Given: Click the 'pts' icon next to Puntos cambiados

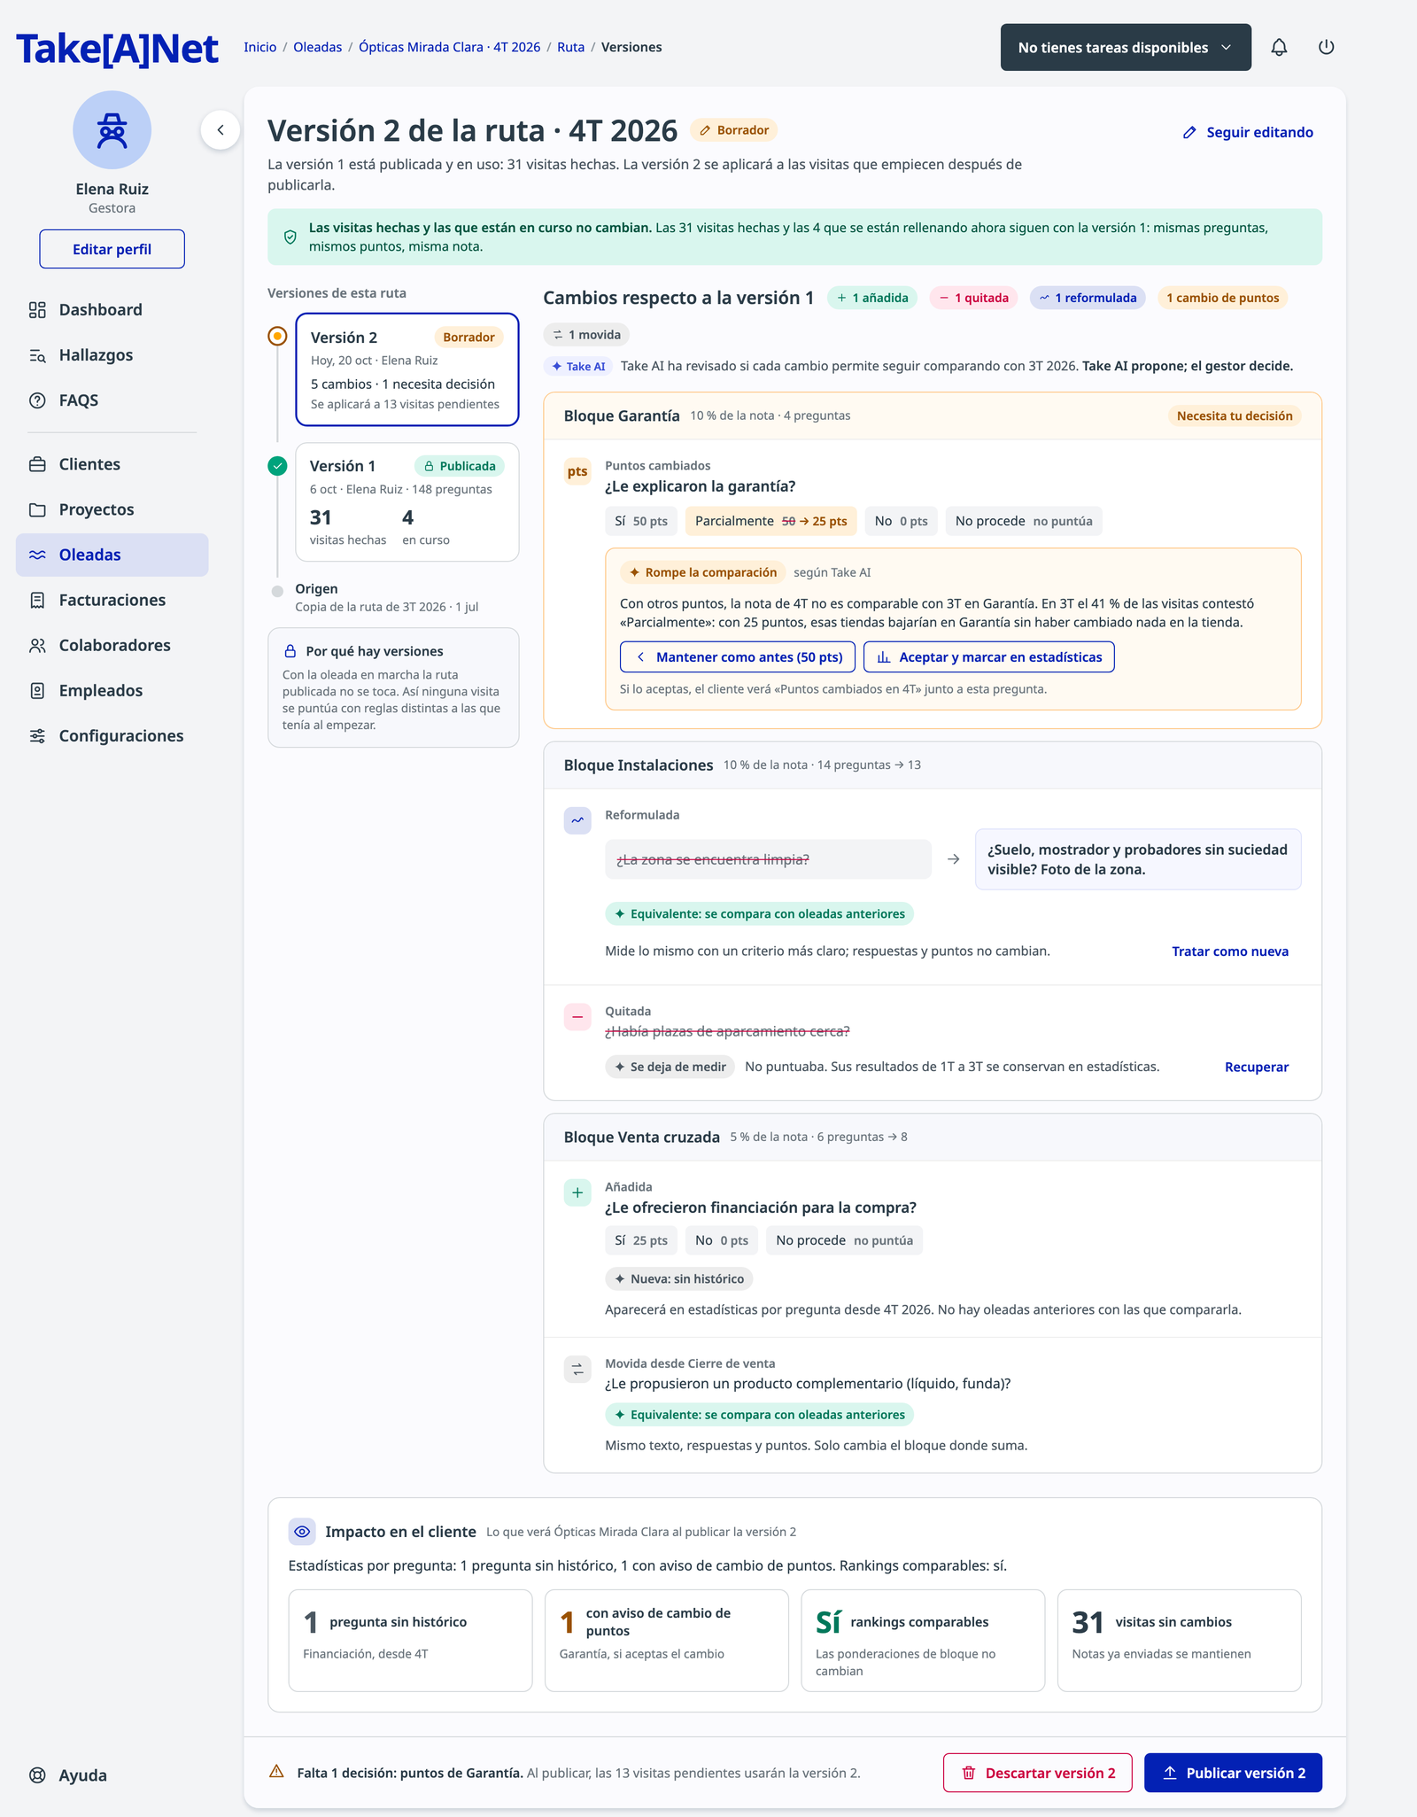Looking at the screenshot, I should point(577,471).
